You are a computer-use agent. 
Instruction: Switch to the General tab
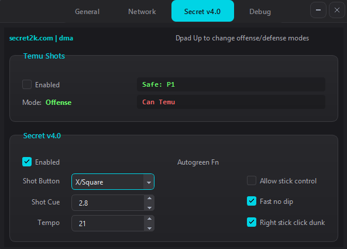(87, 12)
